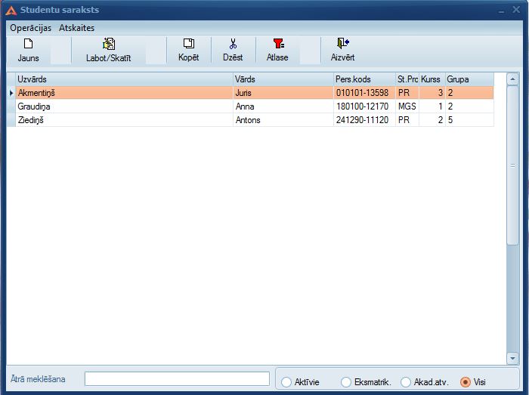Click the Ātrā meklēšana search field
Image resolution: width=529 pixels, height=395 pixels.
click(177, 379)
